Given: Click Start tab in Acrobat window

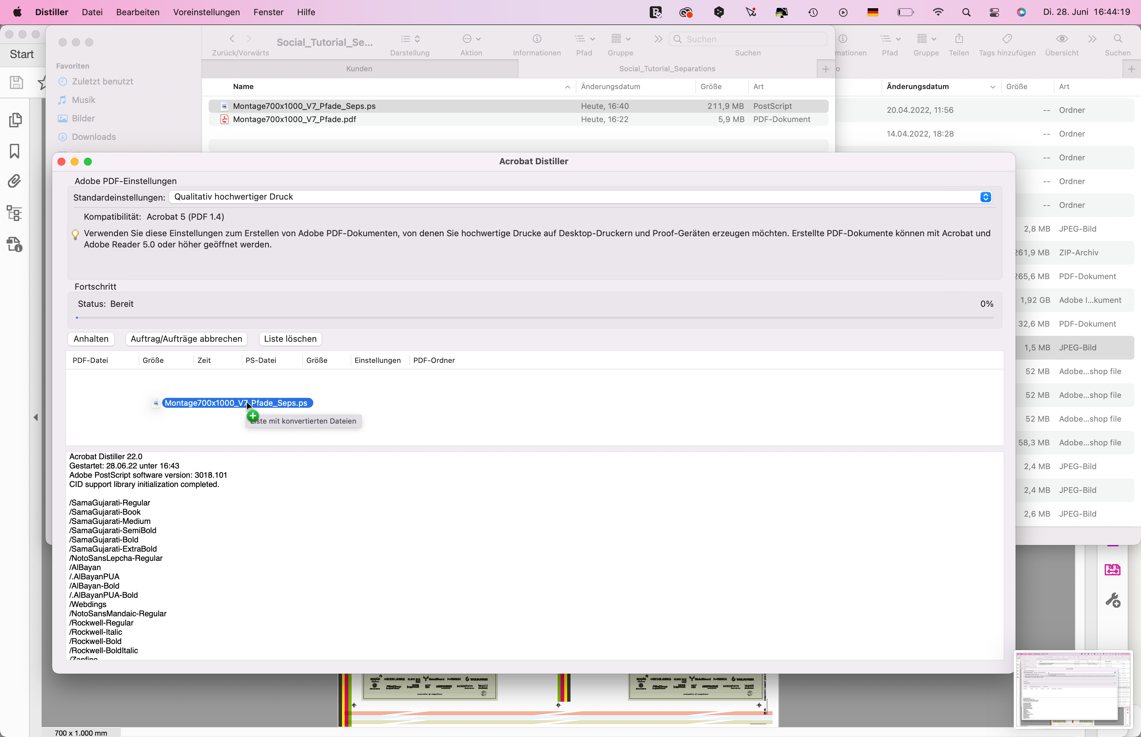Looking at the screenshot, I should tap(22, 54).
